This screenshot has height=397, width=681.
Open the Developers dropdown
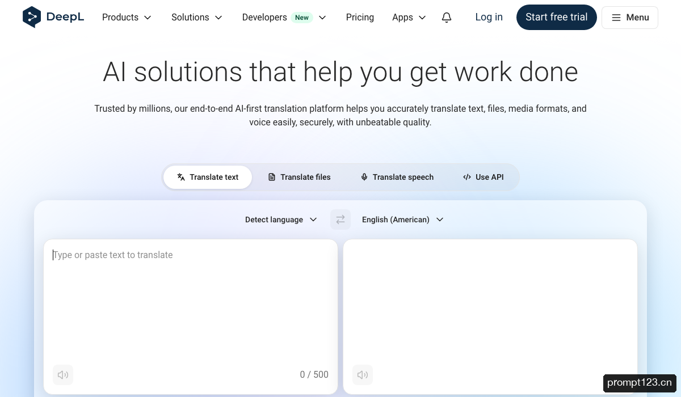click(284, 18)
